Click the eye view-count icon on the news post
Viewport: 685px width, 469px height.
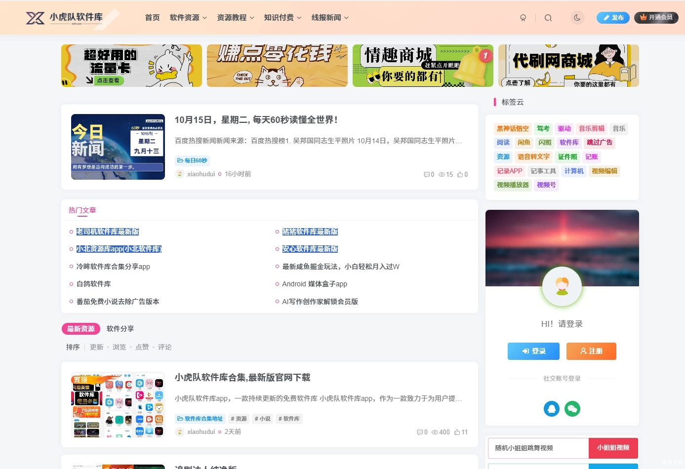pyautogui.click(x=441, y=174)
